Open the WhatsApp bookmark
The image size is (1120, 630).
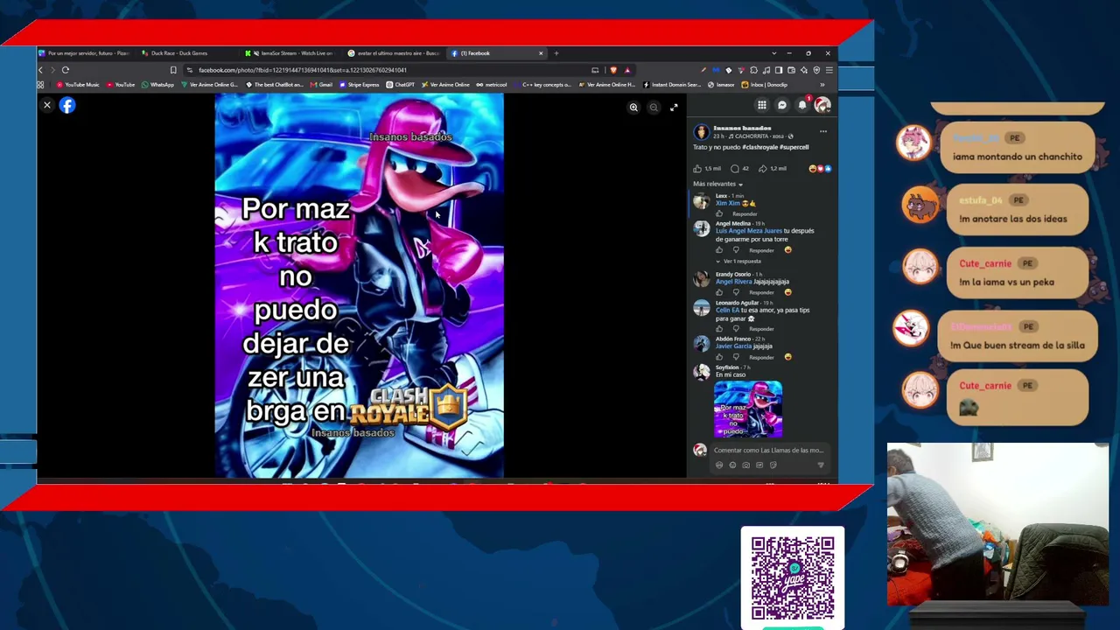157,85
